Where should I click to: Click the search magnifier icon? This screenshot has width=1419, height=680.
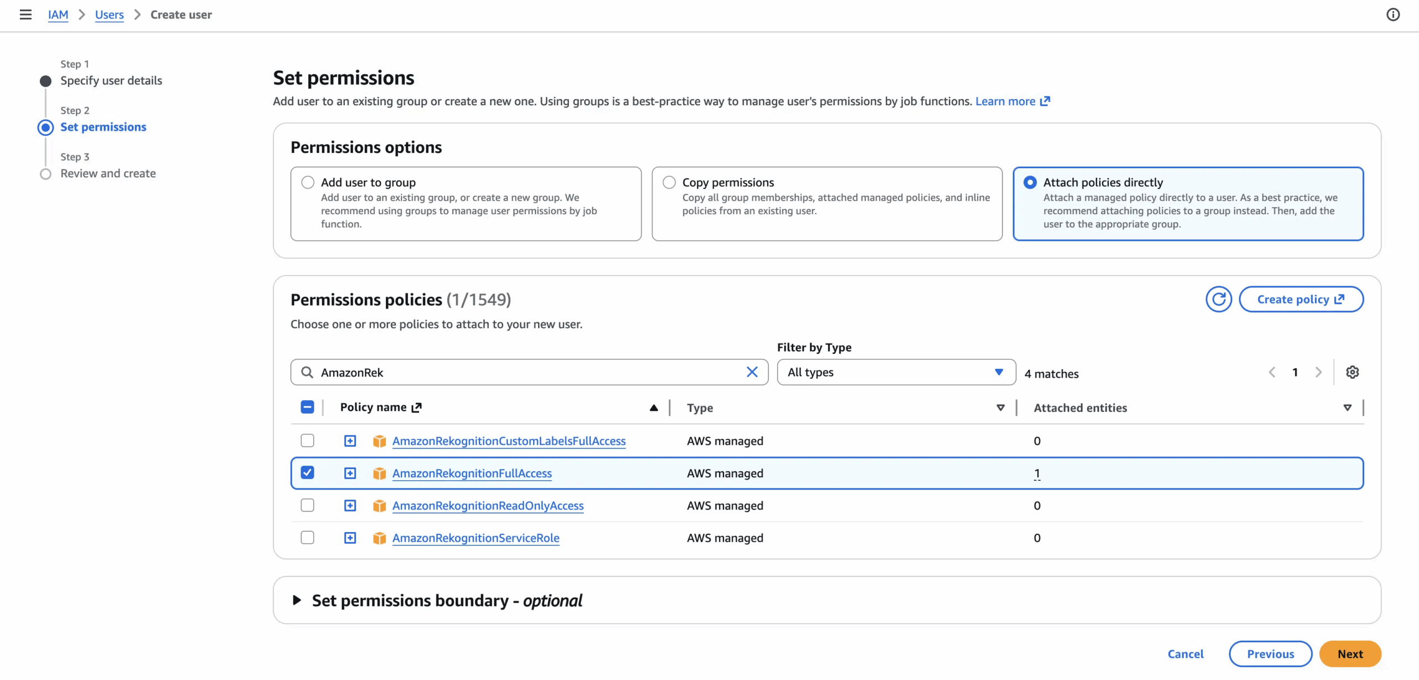coord(307,372)
